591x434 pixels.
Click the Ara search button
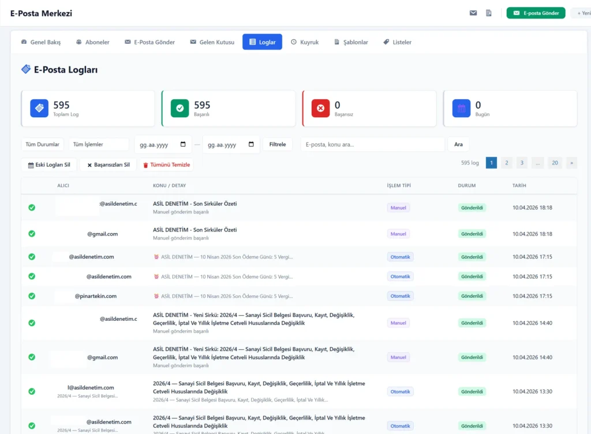[x=458, y=144]
